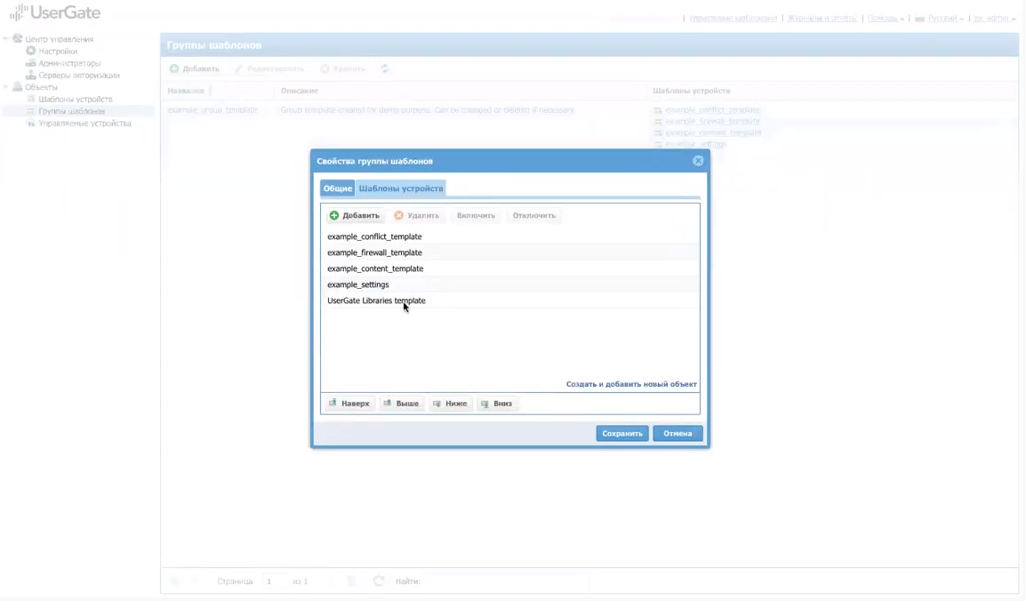The width and height of the screenshot is (1026, 601).
Task: Click the icon next to the background example_firewall_template link
Action: click(658, 121)
